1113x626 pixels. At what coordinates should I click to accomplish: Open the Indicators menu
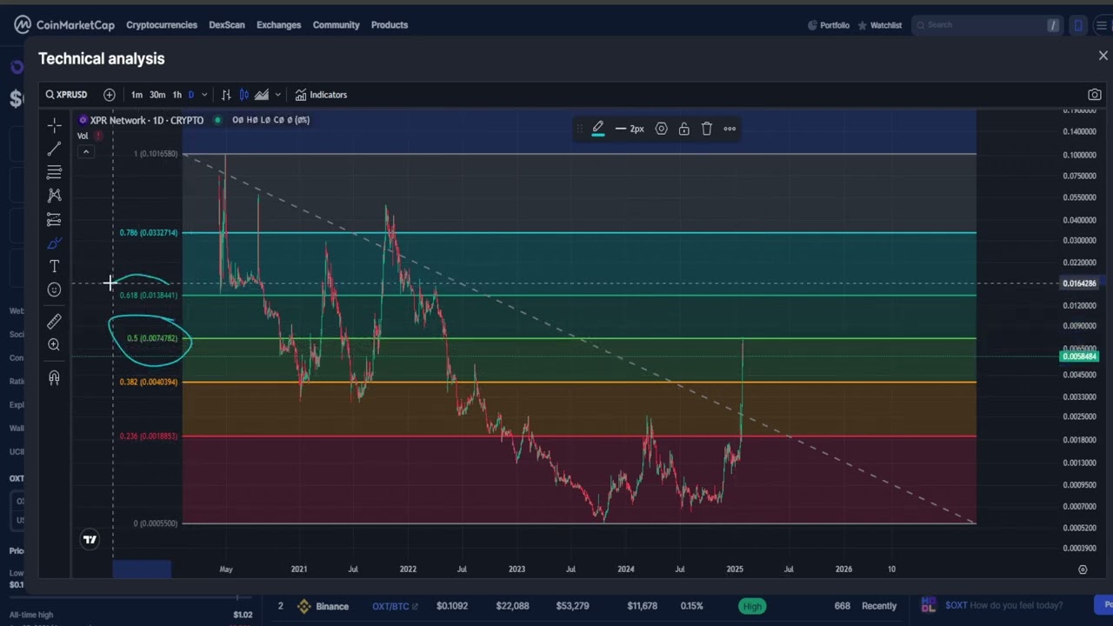tap(321, 95)
